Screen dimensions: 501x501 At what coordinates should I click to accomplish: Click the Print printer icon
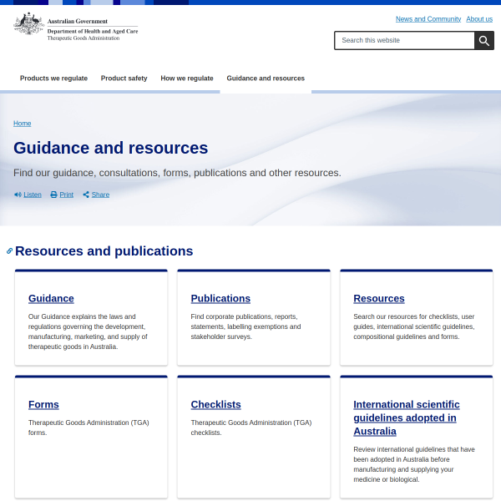[53, 195]
